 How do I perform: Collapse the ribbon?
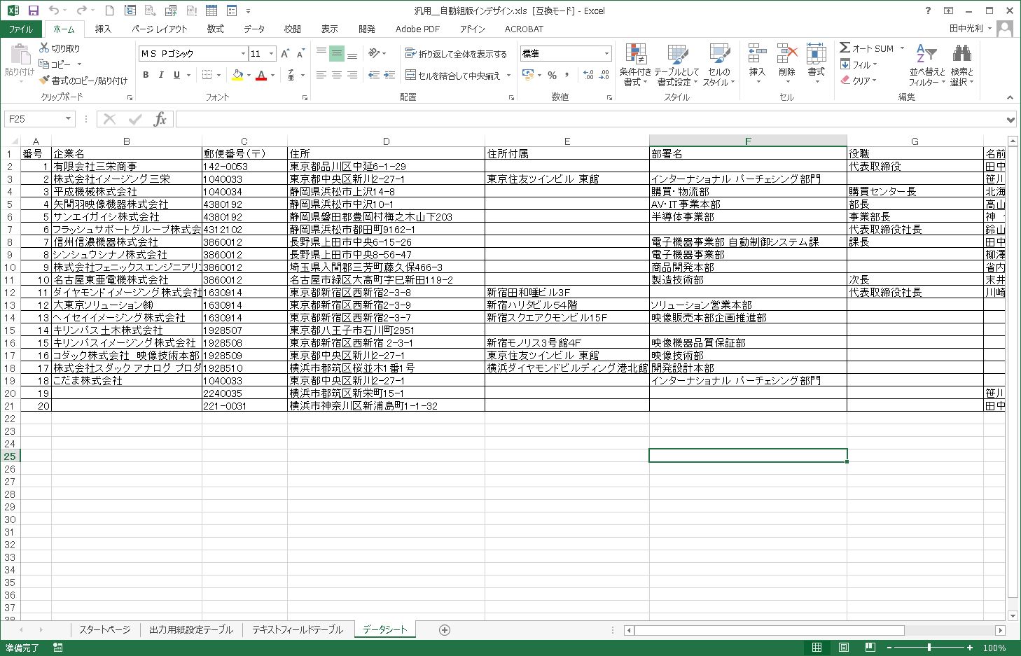click(x=1010, y=97)
